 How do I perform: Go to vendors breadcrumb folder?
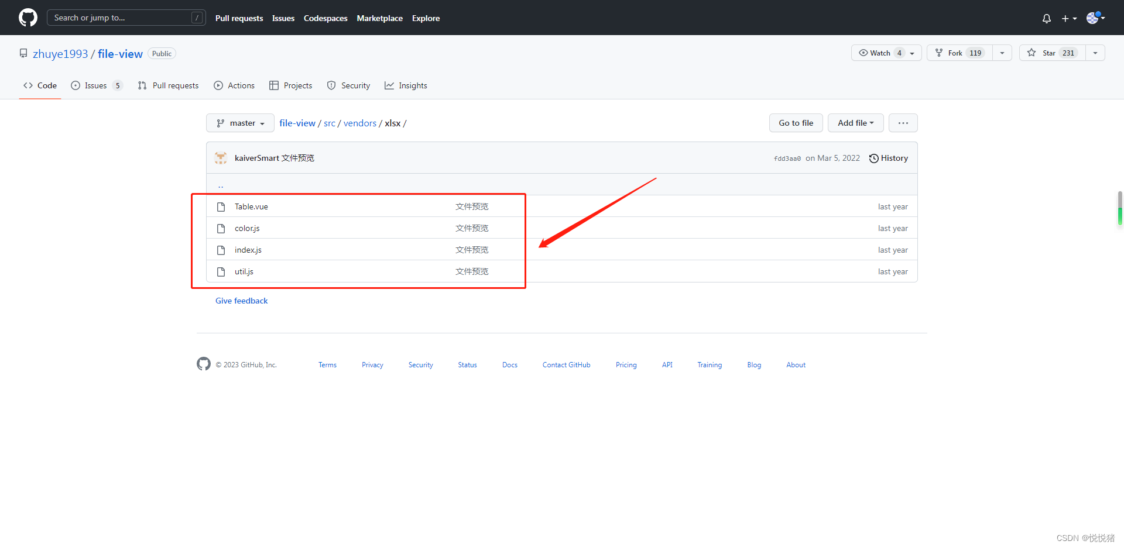pos(360,123)
